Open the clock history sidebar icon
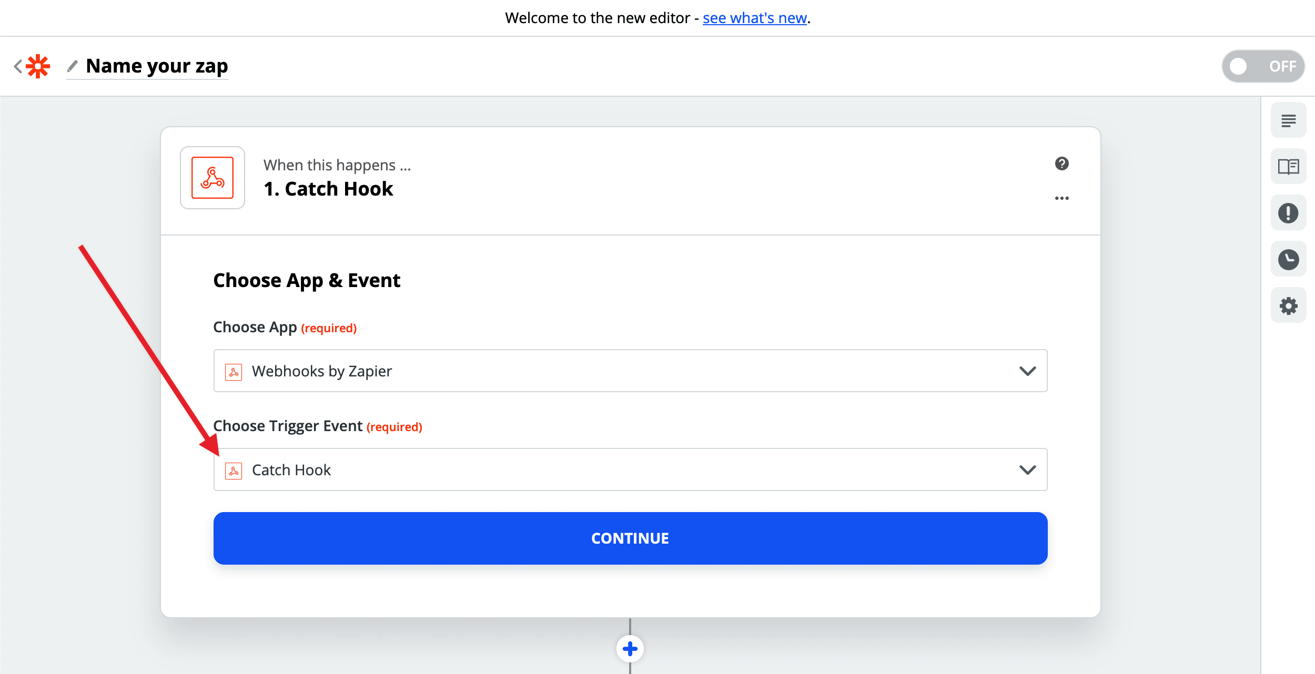The height and width of the screenshot is (674, 1315). point(1288,259)
